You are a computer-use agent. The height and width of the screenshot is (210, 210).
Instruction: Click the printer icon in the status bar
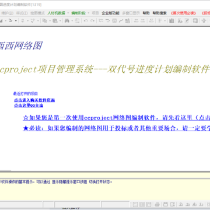(157, 204)
